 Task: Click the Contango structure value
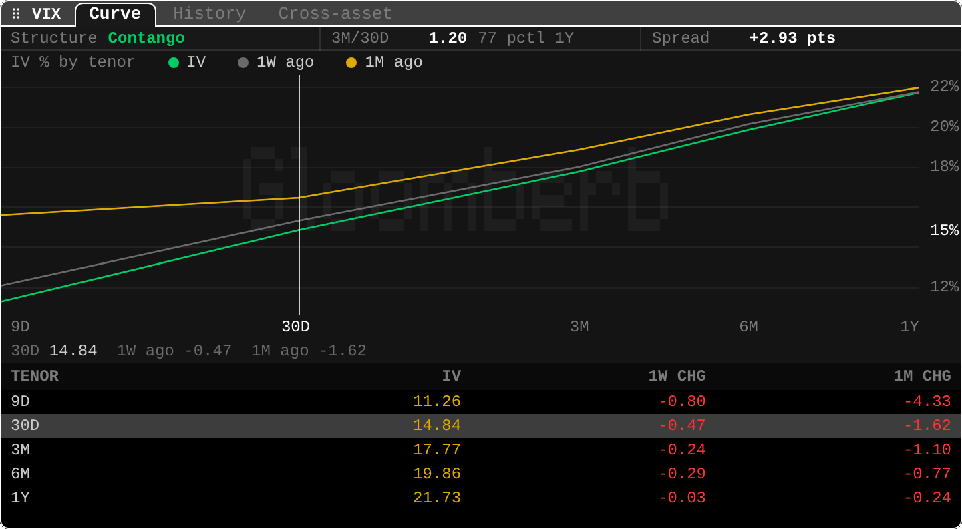pyautogui.click(x=146, y=39)
